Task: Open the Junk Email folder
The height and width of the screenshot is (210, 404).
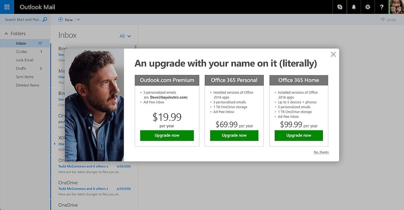Action: click(24, 60)
